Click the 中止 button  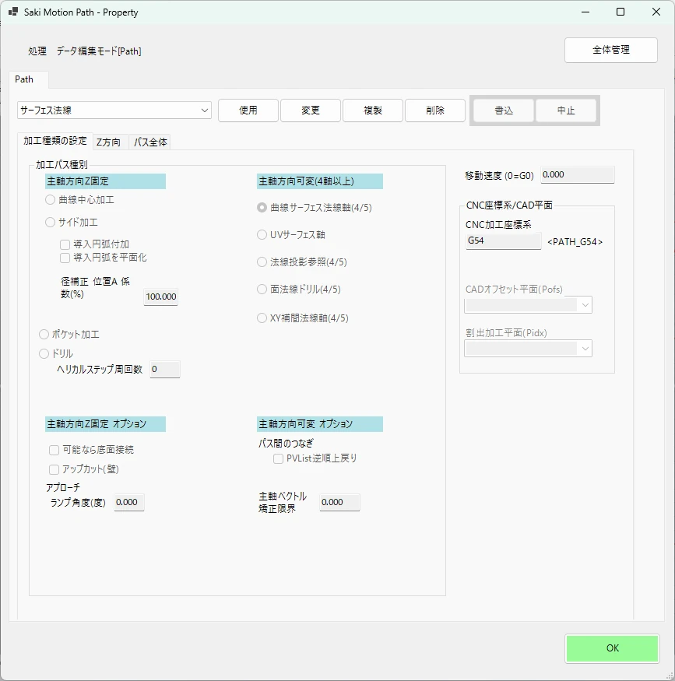click(x=566, y=111)
